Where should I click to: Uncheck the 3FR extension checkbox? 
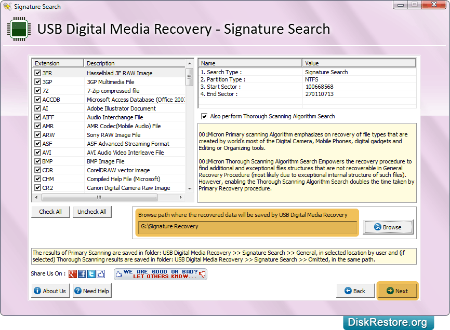pyautogui.click(x=37, y=73)
